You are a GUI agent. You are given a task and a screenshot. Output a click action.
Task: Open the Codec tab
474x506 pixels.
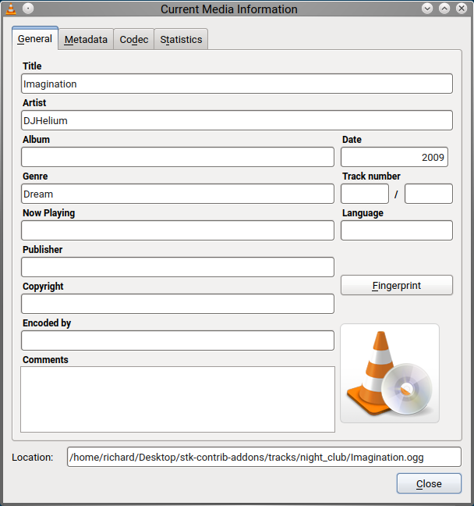(x=134, y=39)
